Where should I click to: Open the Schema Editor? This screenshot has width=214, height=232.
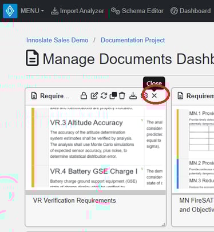pyautogui.click(x=137, y=11)
